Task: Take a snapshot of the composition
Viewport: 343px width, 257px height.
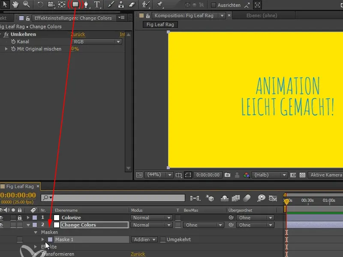Action: click(227, 175)
